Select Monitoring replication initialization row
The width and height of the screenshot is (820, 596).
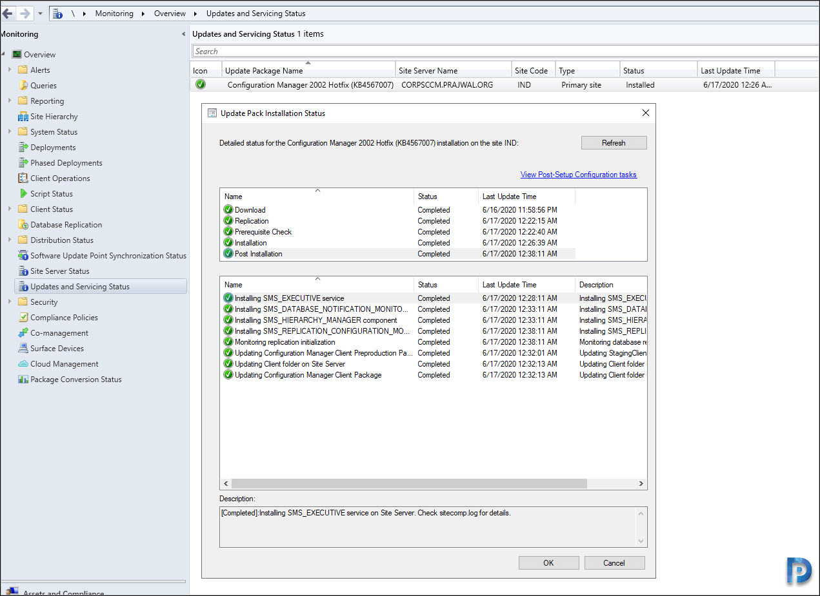point(434,342)
